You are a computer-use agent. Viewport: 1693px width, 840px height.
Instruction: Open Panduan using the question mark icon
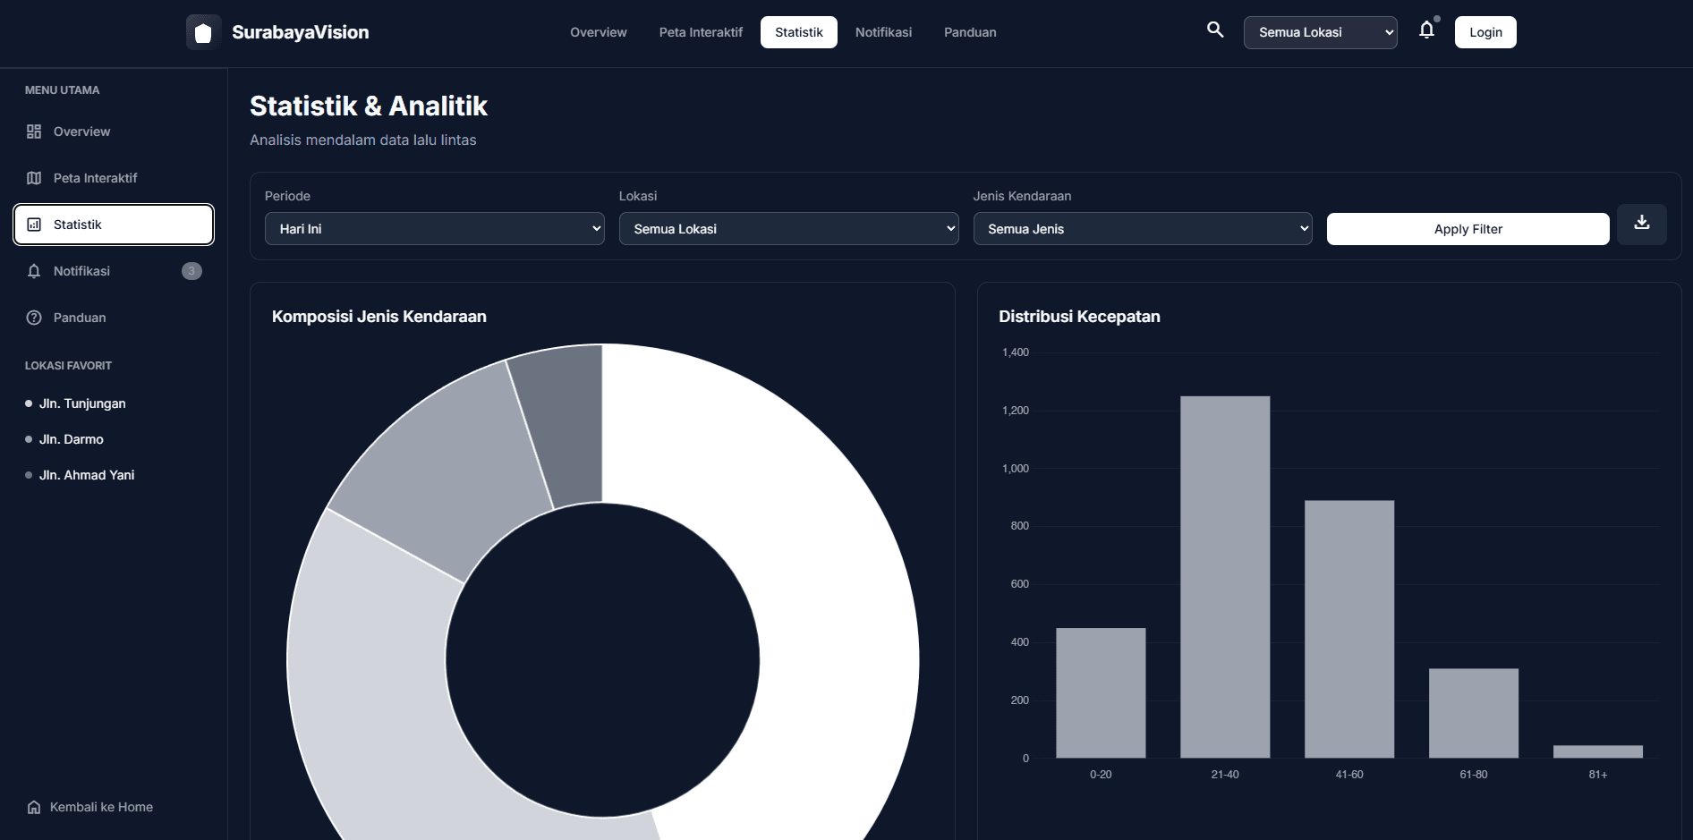click(33, 318)
